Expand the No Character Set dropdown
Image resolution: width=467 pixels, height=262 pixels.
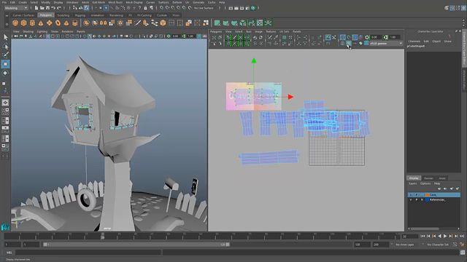click(438, 245)
